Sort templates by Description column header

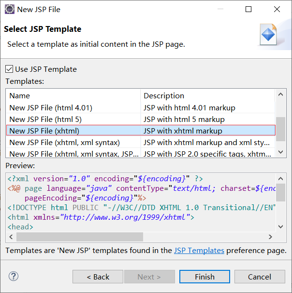(x=164, y=95)
